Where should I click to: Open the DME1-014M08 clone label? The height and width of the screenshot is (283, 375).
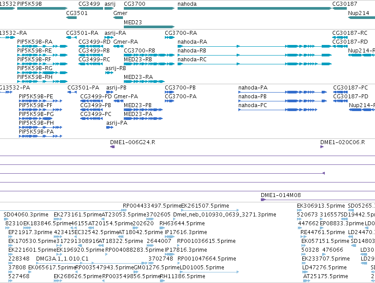(x=281, y=195)
